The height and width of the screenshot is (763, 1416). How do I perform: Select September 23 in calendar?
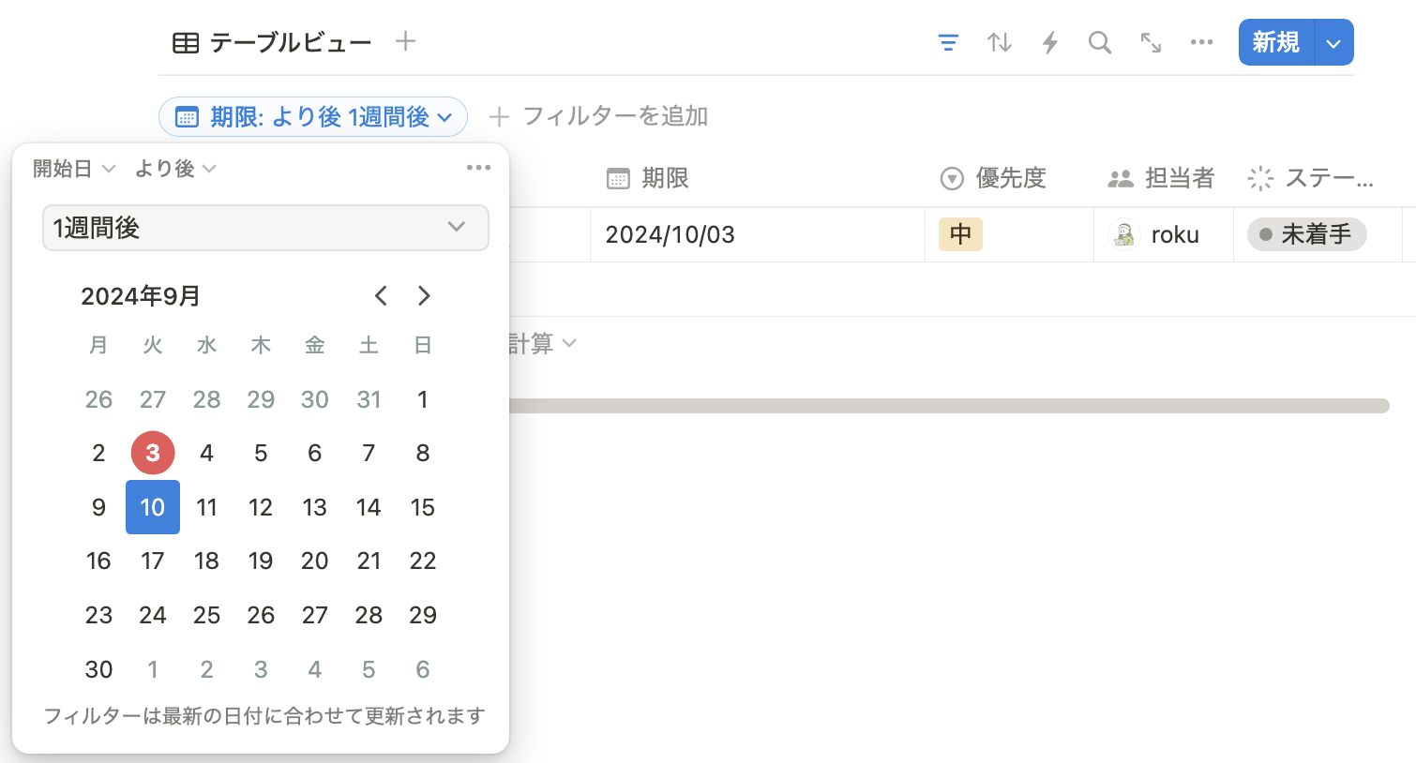[98, 615]
